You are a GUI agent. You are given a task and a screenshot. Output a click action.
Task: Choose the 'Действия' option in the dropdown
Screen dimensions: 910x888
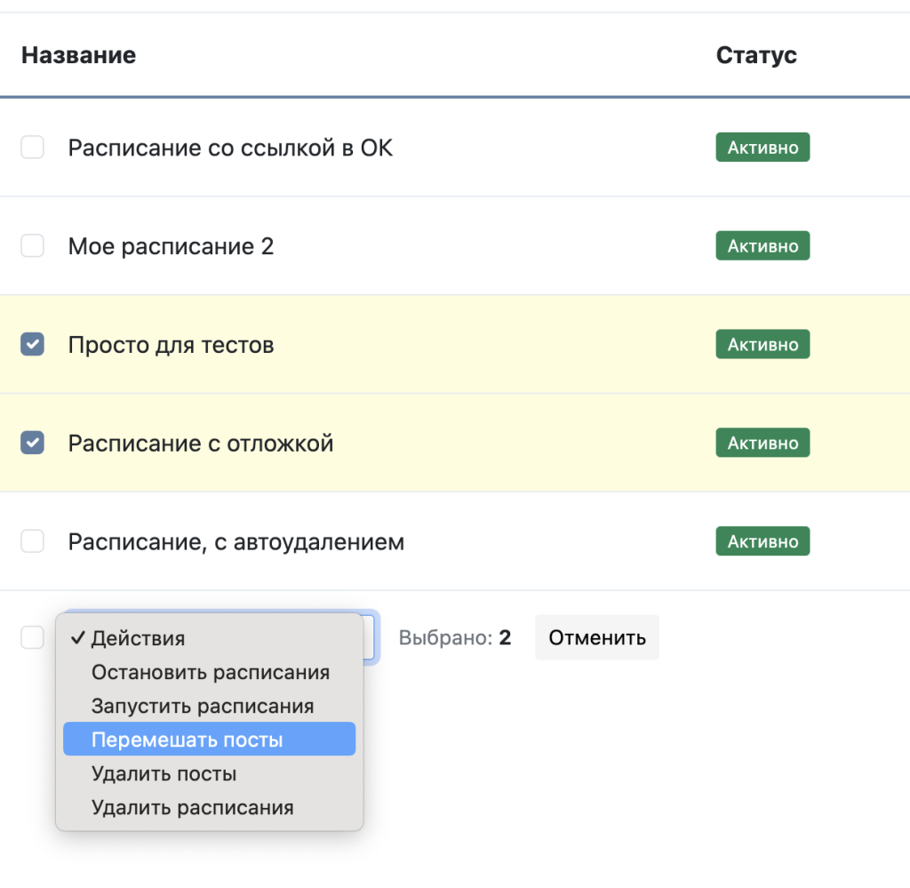(138, 638)
